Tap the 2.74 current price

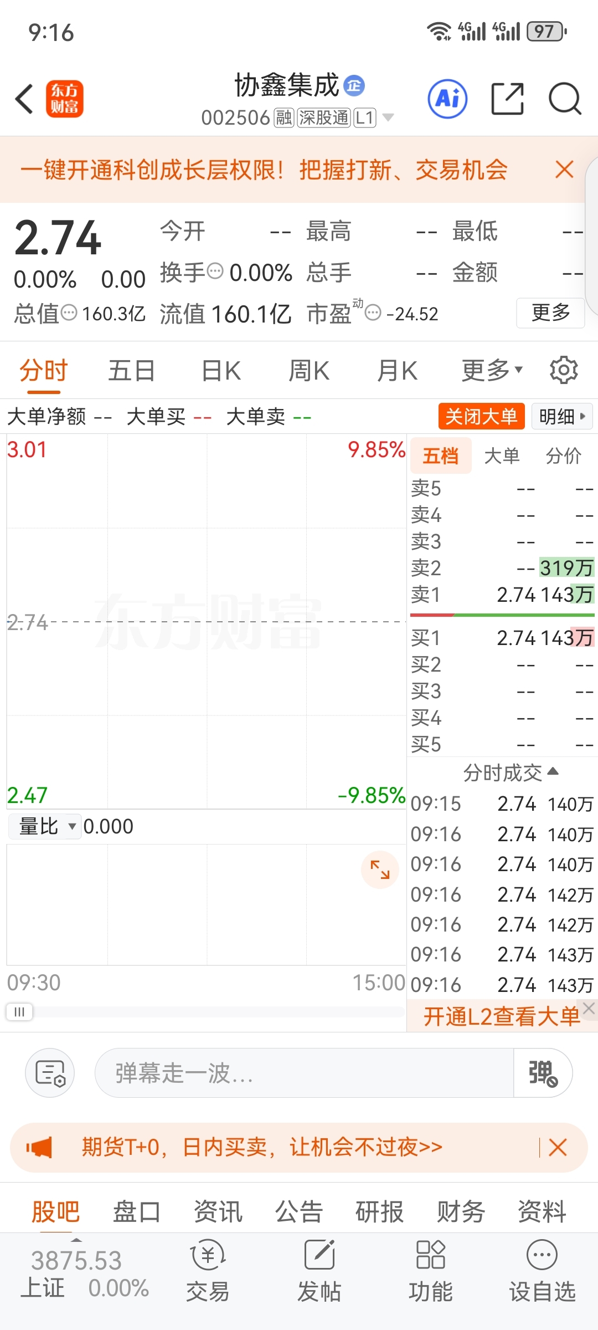pyautogui.click(x=58, y=238)
